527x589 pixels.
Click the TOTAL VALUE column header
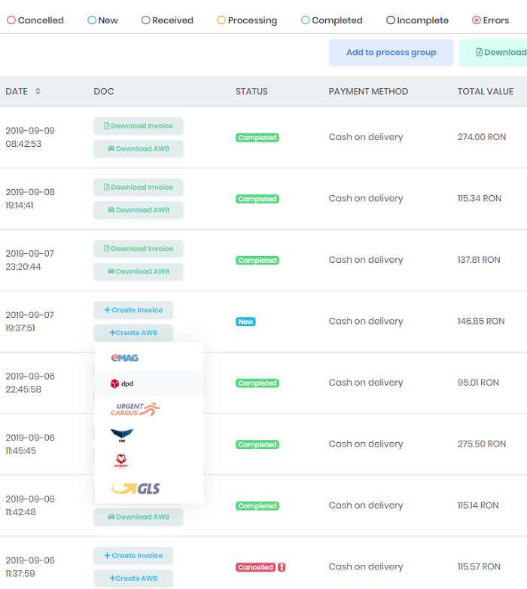485,91
